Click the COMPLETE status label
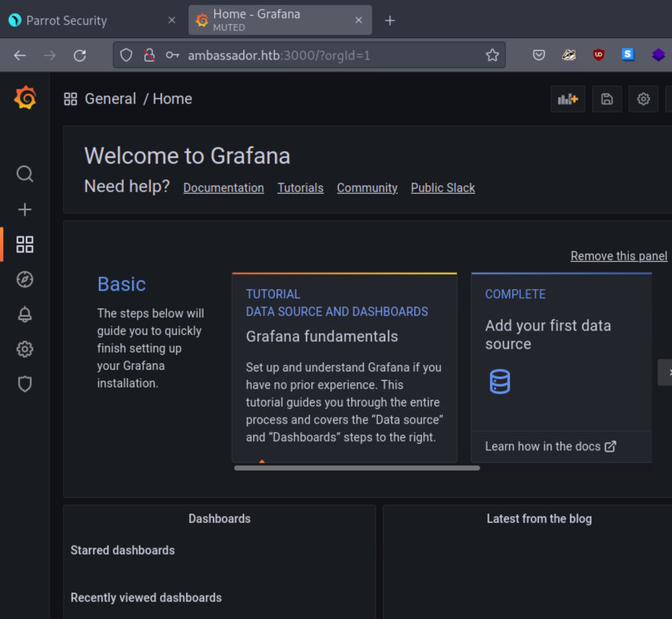This screenshot has width=672, height=619. [x=515, y=294]
